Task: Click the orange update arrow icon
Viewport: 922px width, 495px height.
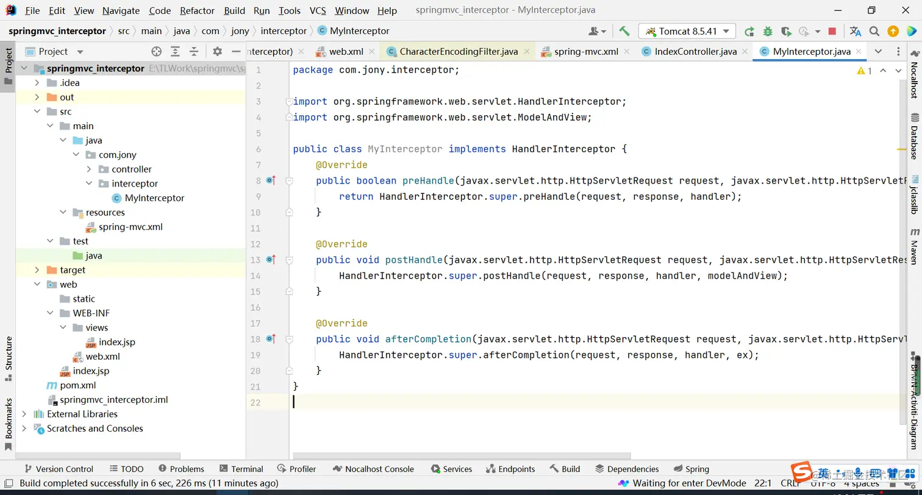Action: click(893, 31)
